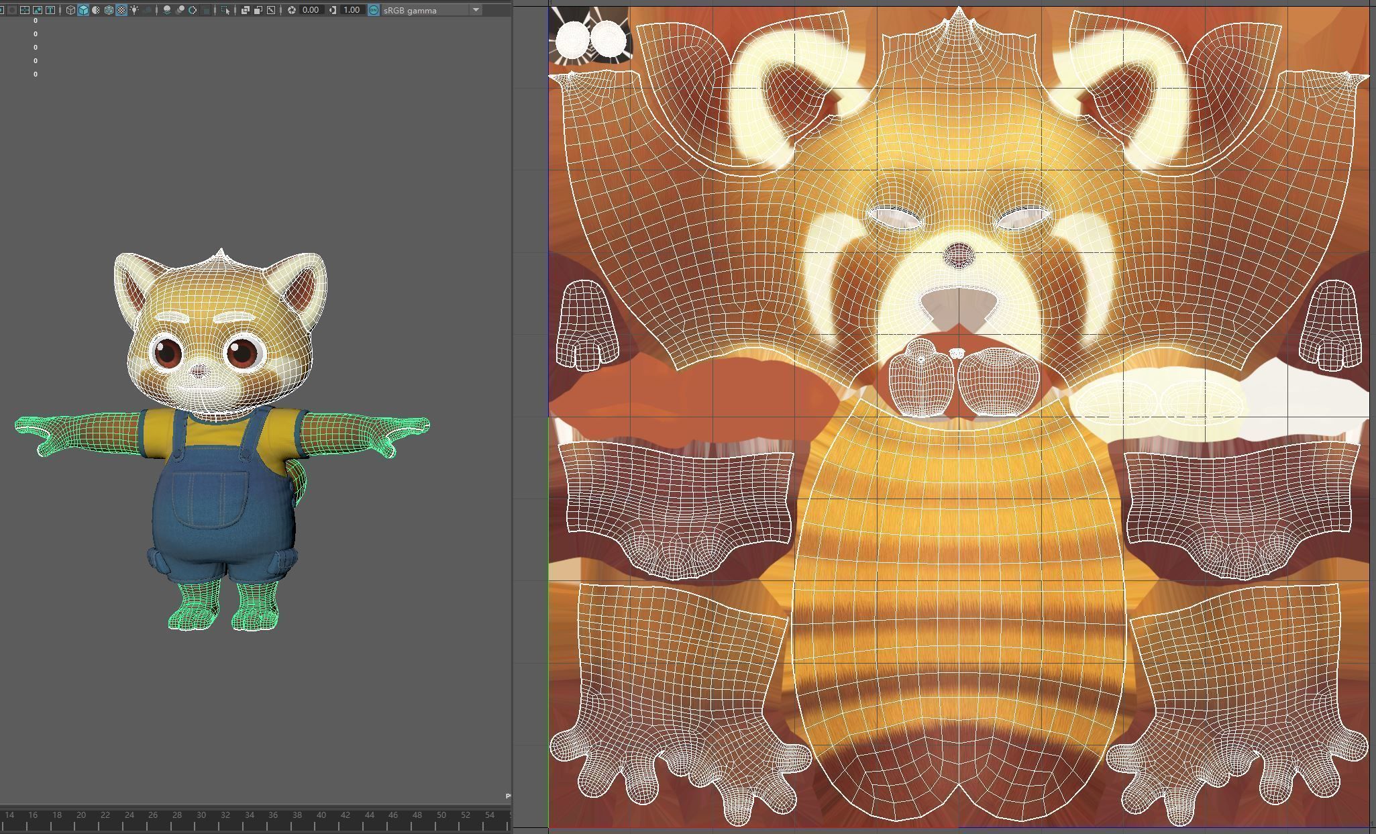Open the sRGB gamma view transform dropdown
Image resolution: width=1376 pixels, height=834 pixels.
(x=431, y=10)
